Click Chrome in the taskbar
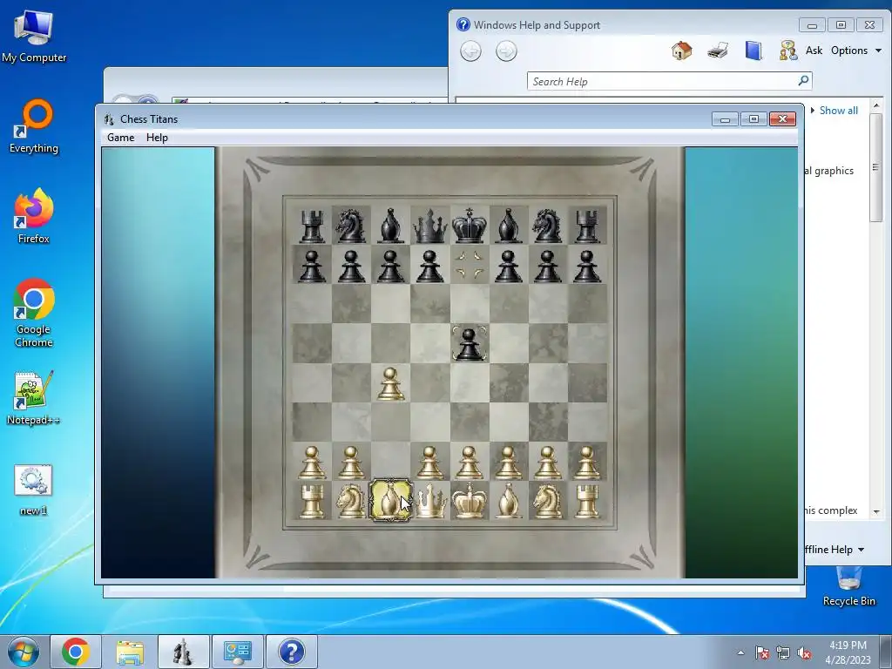The image size is (892, 669). coord(76,652)
